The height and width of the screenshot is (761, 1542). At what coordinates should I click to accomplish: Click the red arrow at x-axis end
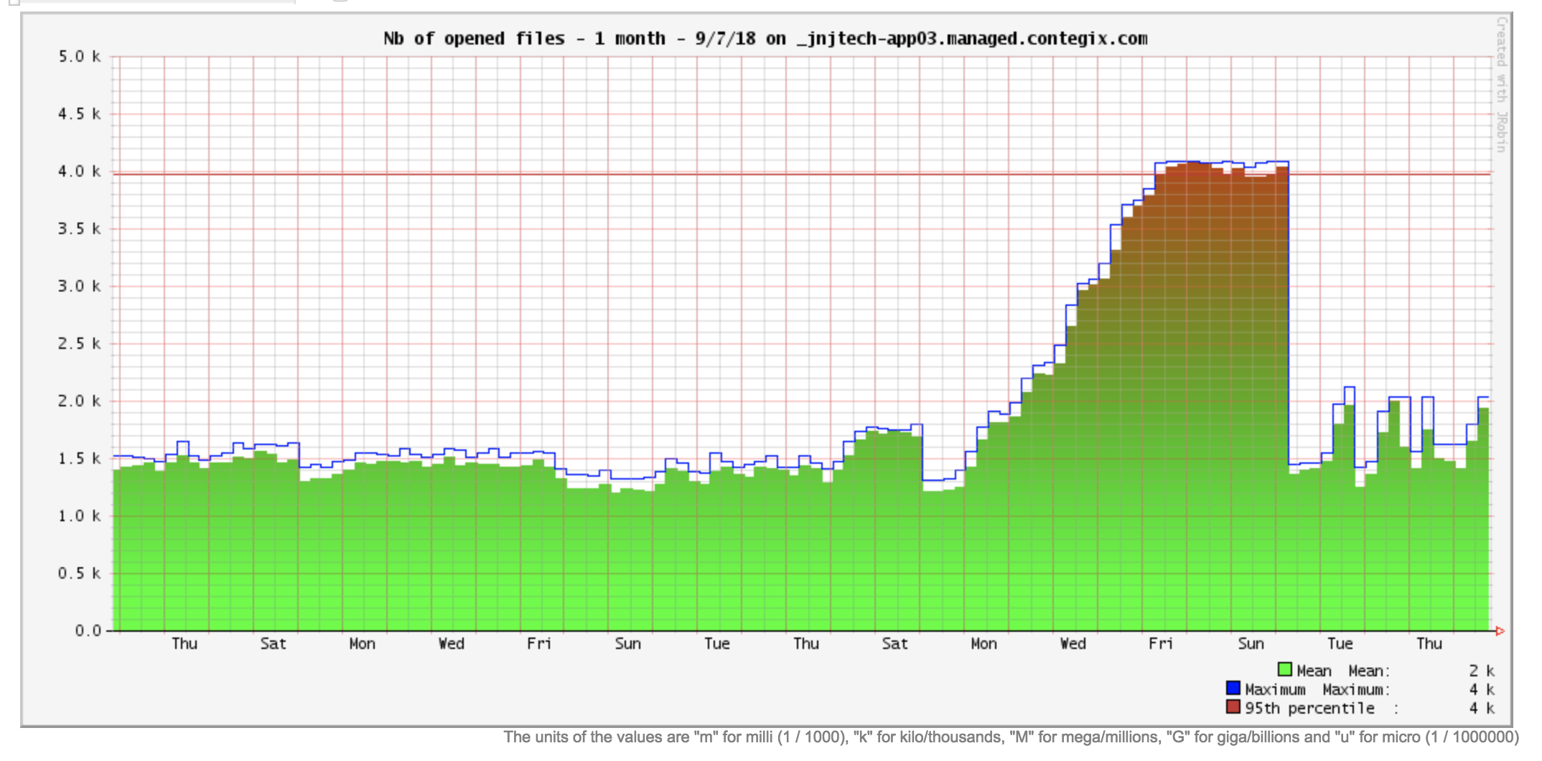(1500, 631)
